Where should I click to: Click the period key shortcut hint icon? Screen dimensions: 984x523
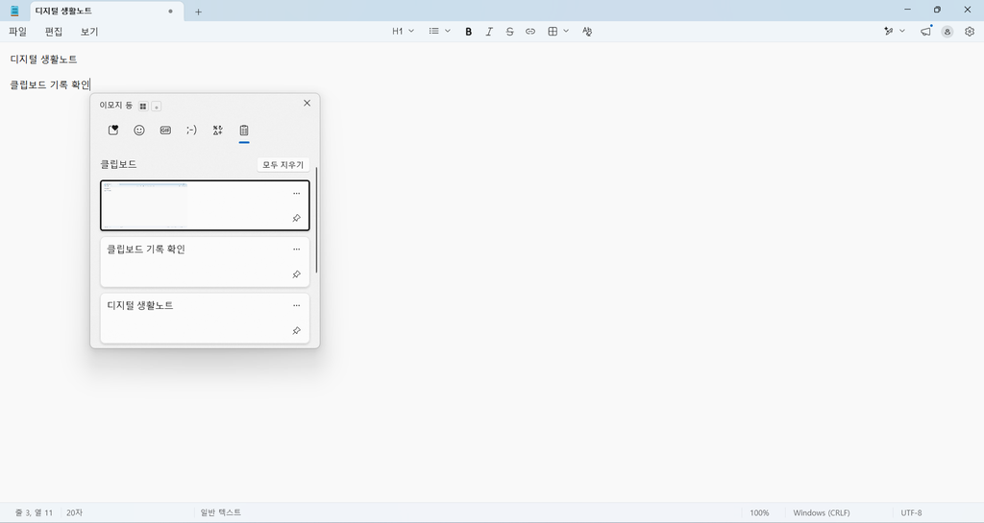pos(157,106)
